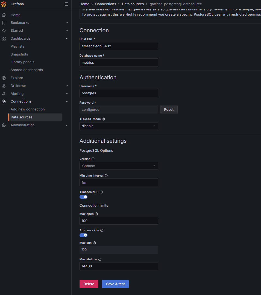Click the Drilldown icon in sidebar
Image resolution: width=261 pixels, height=295 pixels.
[4, 86]
